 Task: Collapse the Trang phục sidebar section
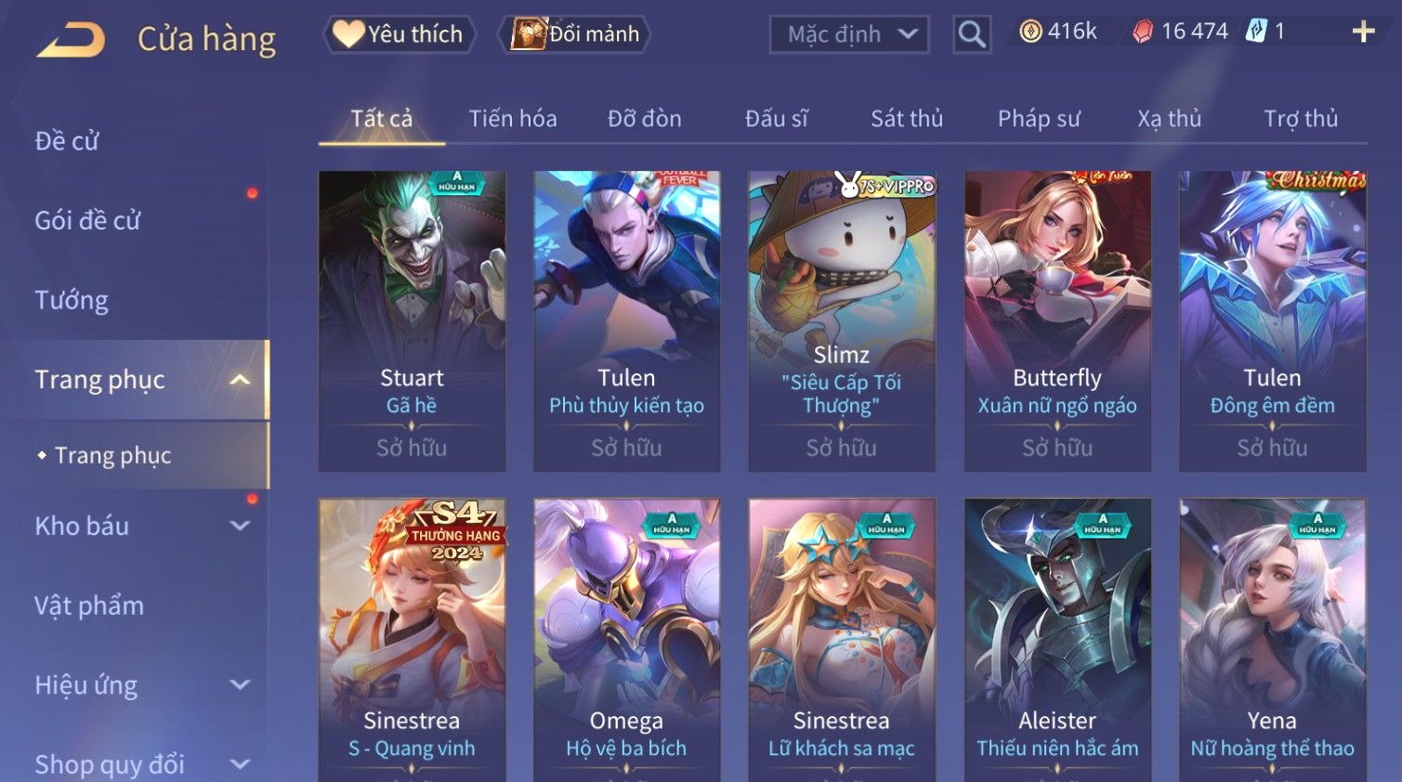(240, 380)
